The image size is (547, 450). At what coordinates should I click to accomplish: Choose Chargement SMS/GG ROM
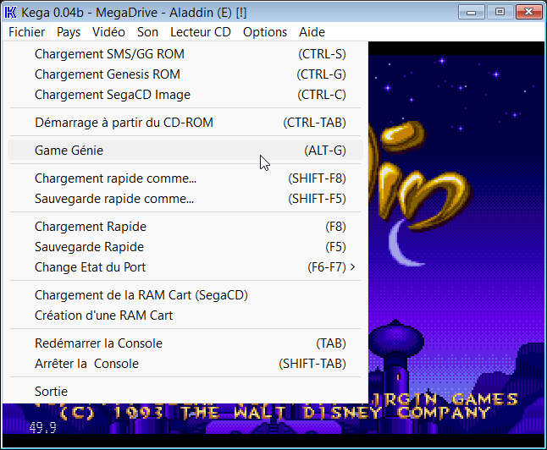pos(185,54)
